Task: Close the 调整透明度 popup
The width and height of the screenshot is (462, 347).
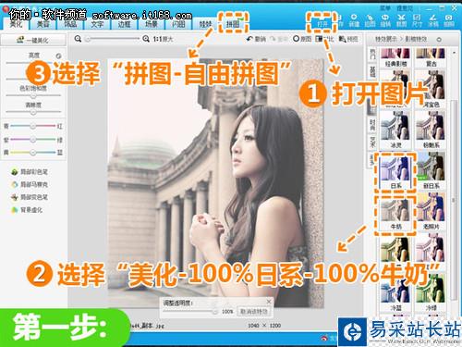Action: [269, 302]
